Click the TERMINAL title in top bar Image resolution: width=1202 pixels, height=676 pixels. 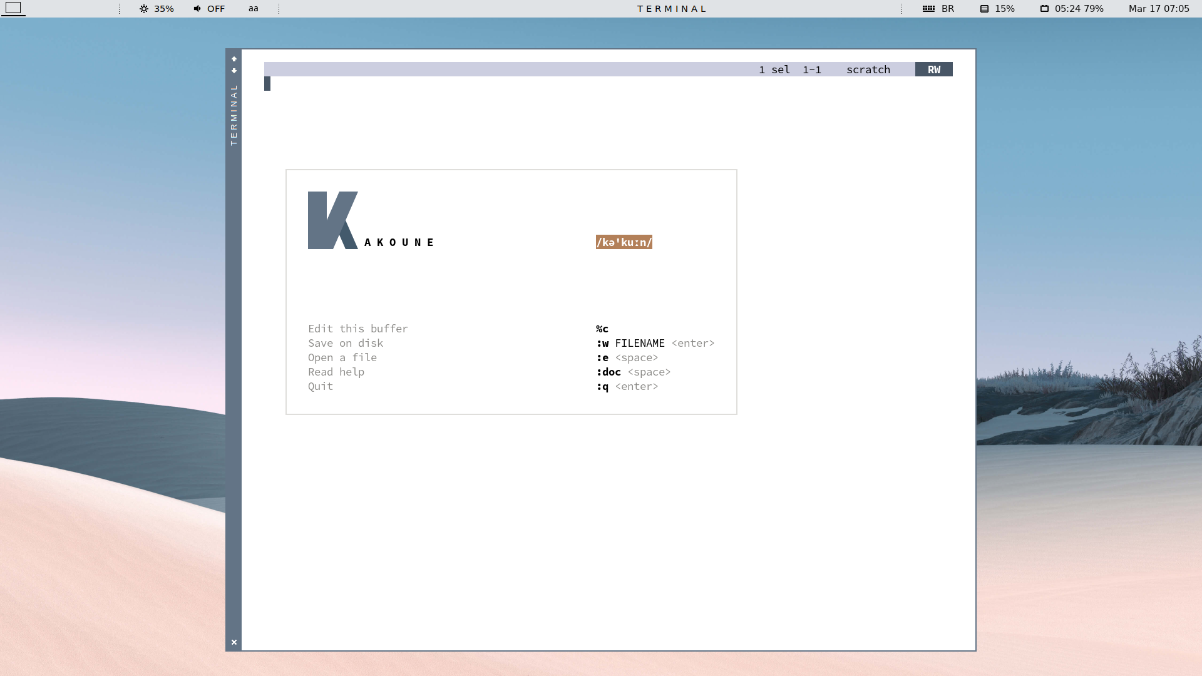pos(672,9)
